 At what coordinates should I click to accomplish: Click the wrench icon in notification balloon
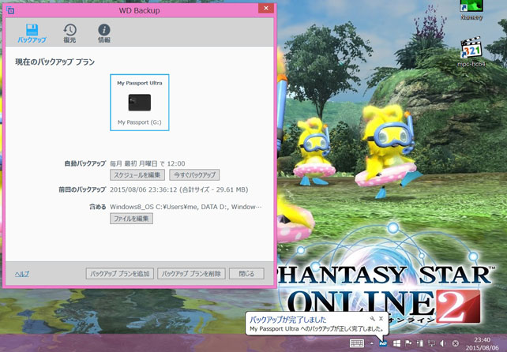point(372,319)
